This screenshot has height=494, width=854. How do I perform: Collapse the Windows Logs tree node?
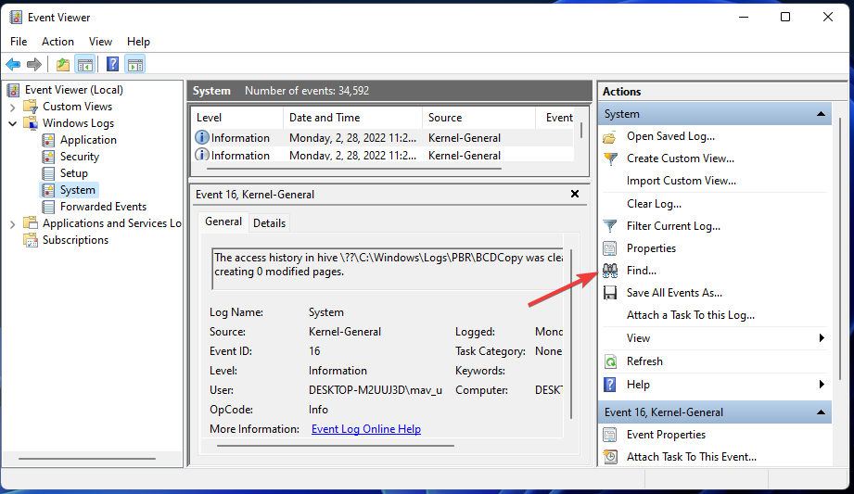click(12, 123)
